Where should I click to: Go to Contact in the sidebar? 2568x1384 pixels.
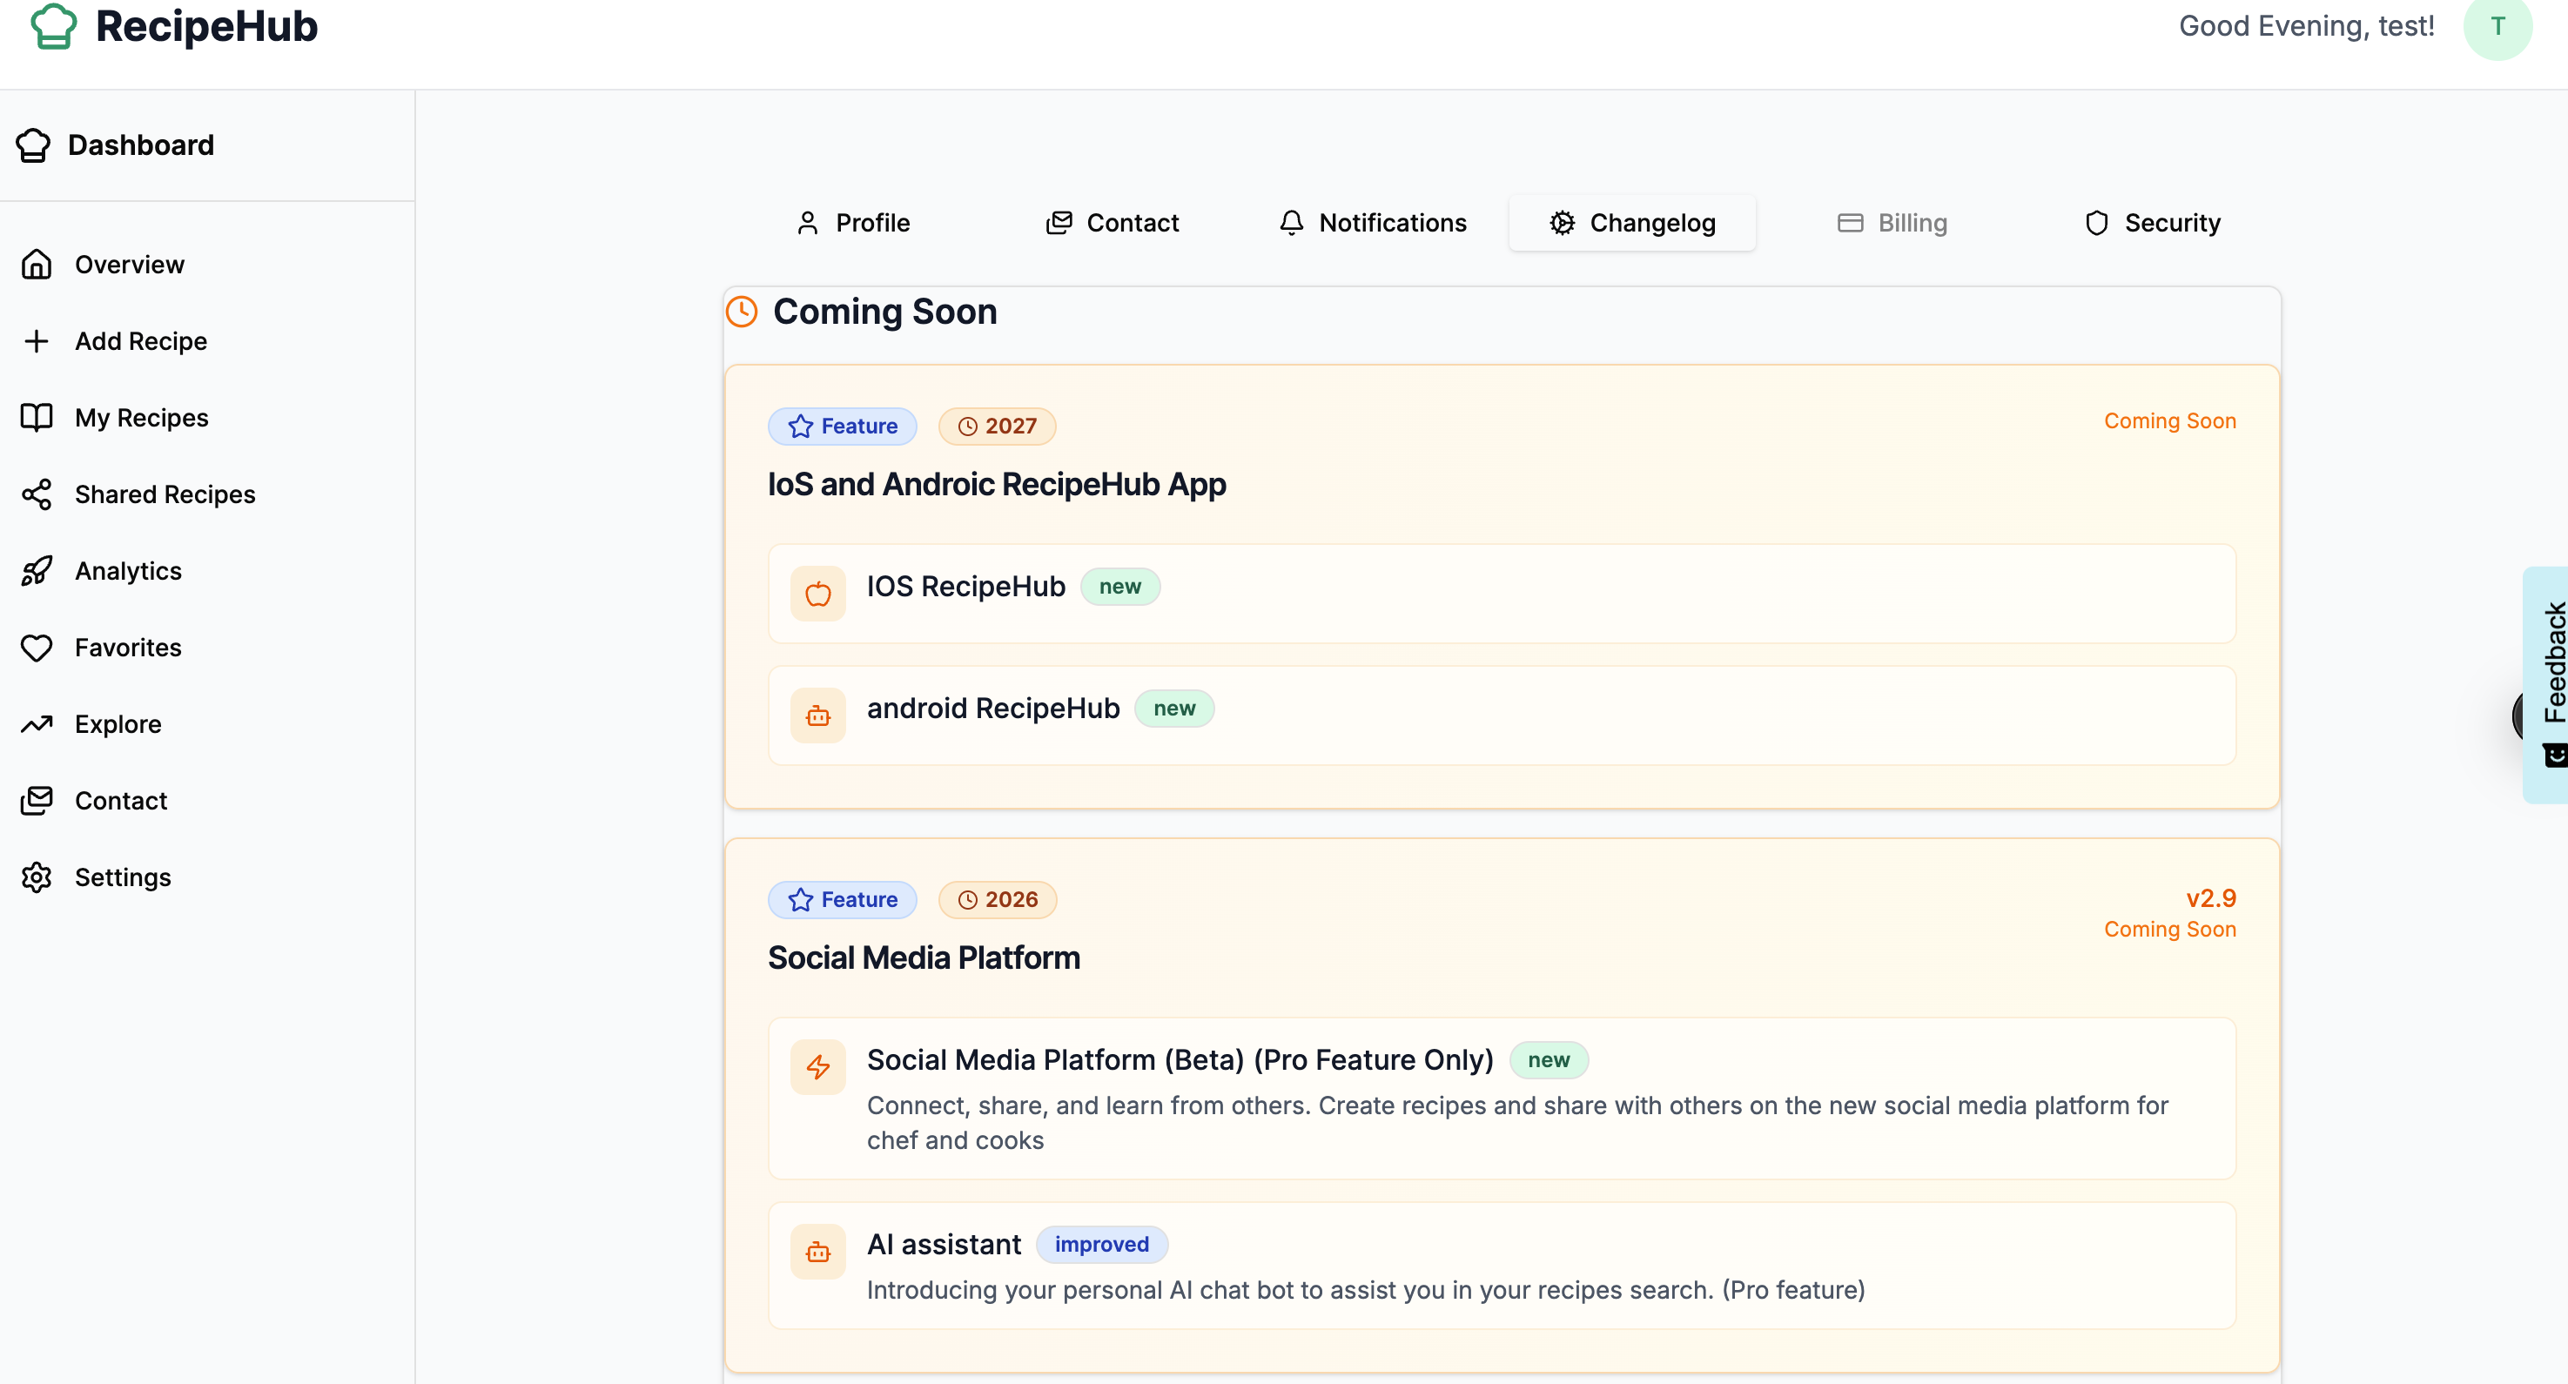point(121,801)
